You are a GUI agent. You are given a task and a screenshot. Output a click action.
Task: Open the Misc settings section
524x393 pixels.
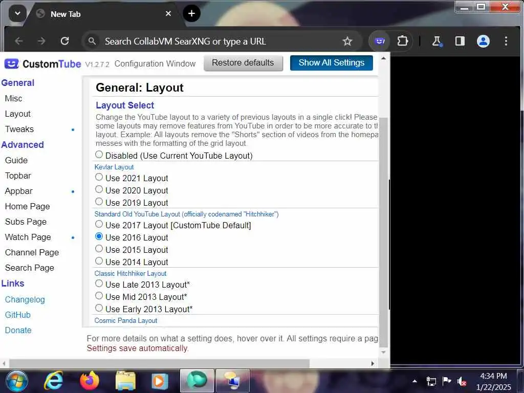tap(14, 98)
